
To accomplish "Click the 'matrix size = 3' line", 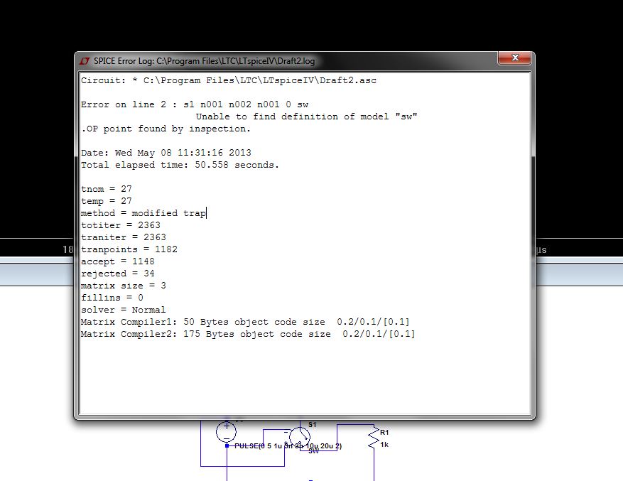I will (x=123, y=286).
